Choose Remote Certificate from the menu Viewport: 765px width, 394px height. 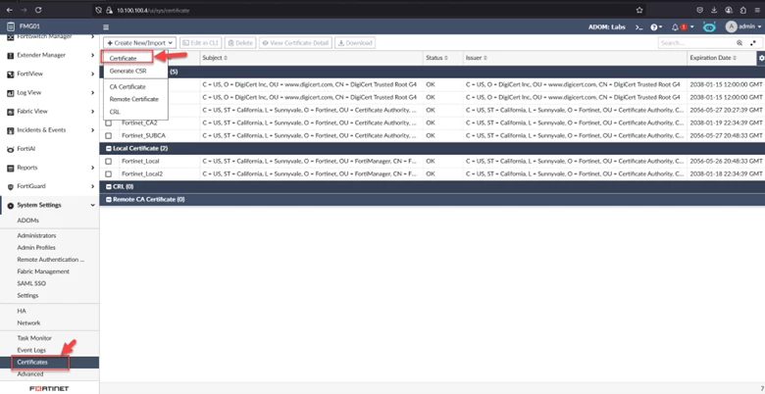click(x=133, y=99)
